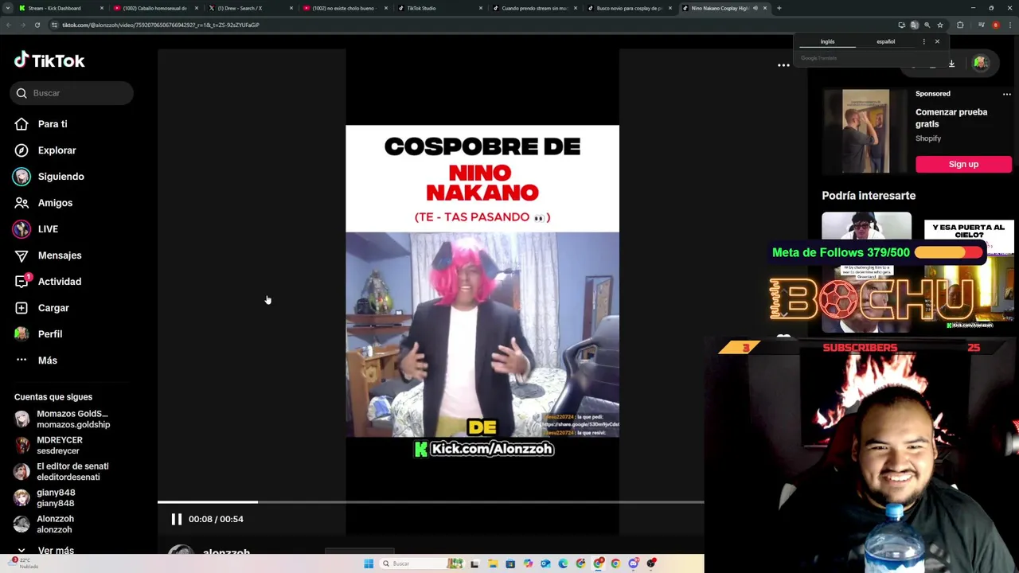This screenshot has width=1019, height=573.
Task: Click the playing Nino Nakano cosplay video
Action: 482,292
